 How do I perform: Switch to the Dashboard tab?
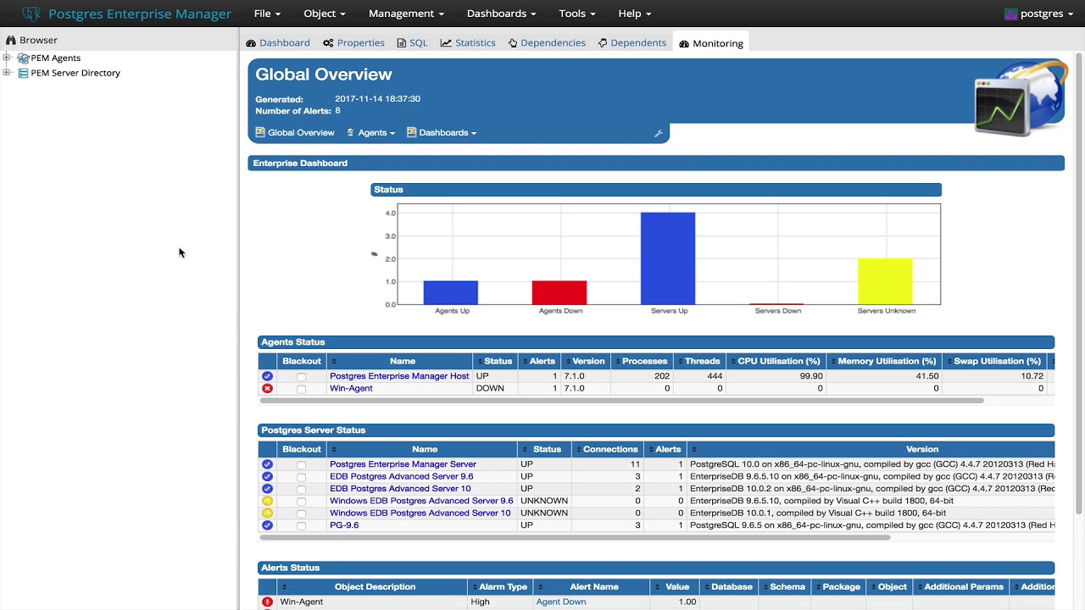(278, 43)
